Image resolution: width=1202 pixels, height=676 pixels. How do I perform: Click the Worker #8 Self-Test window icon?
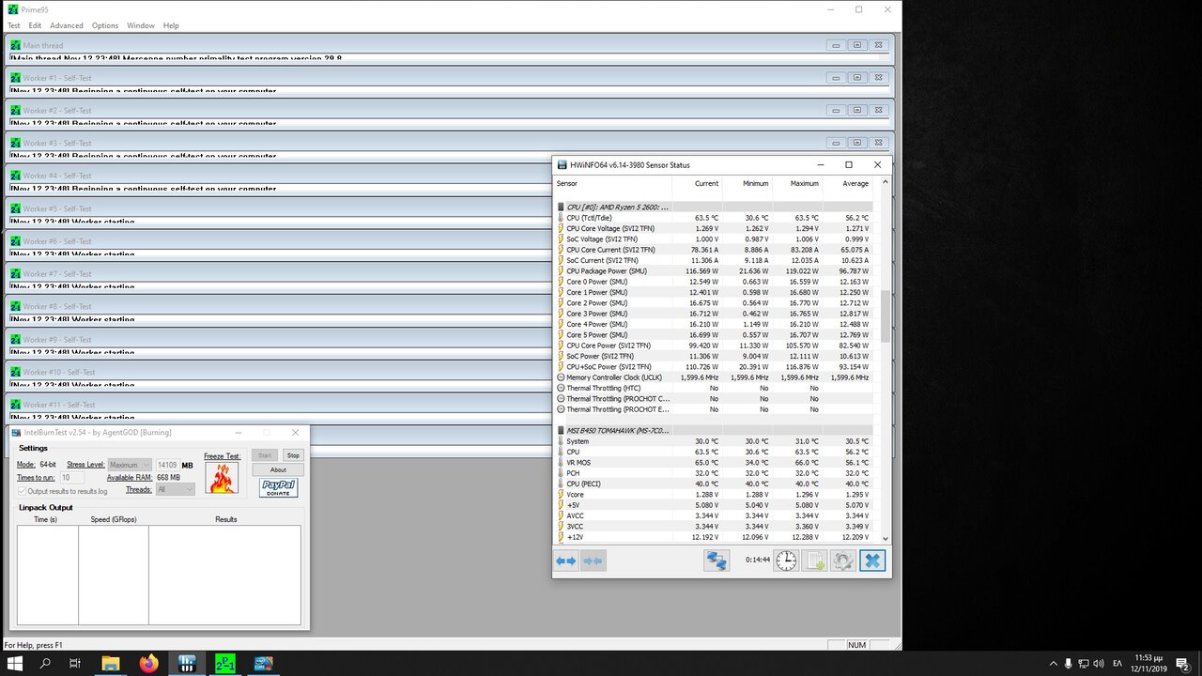pos(15,306)
